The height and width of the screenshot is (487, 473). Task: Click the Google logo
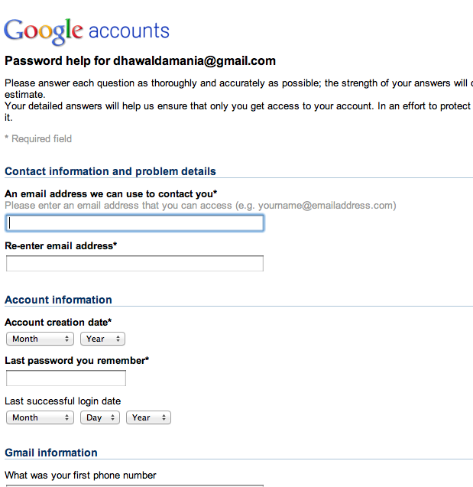(44, 31)
